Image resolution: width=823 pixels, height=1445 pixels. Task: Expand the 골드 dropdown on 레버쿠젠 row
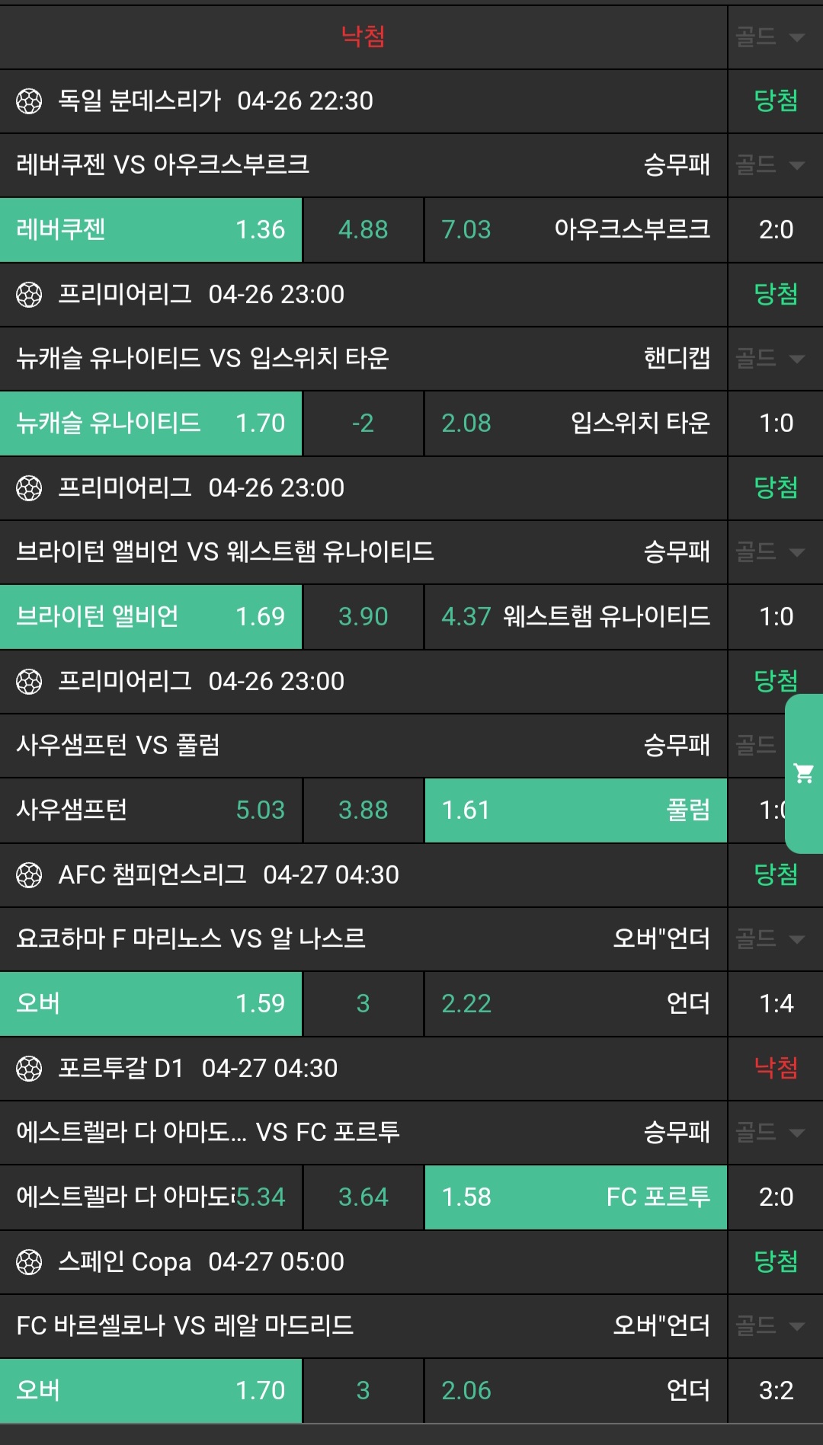(770, 165)
